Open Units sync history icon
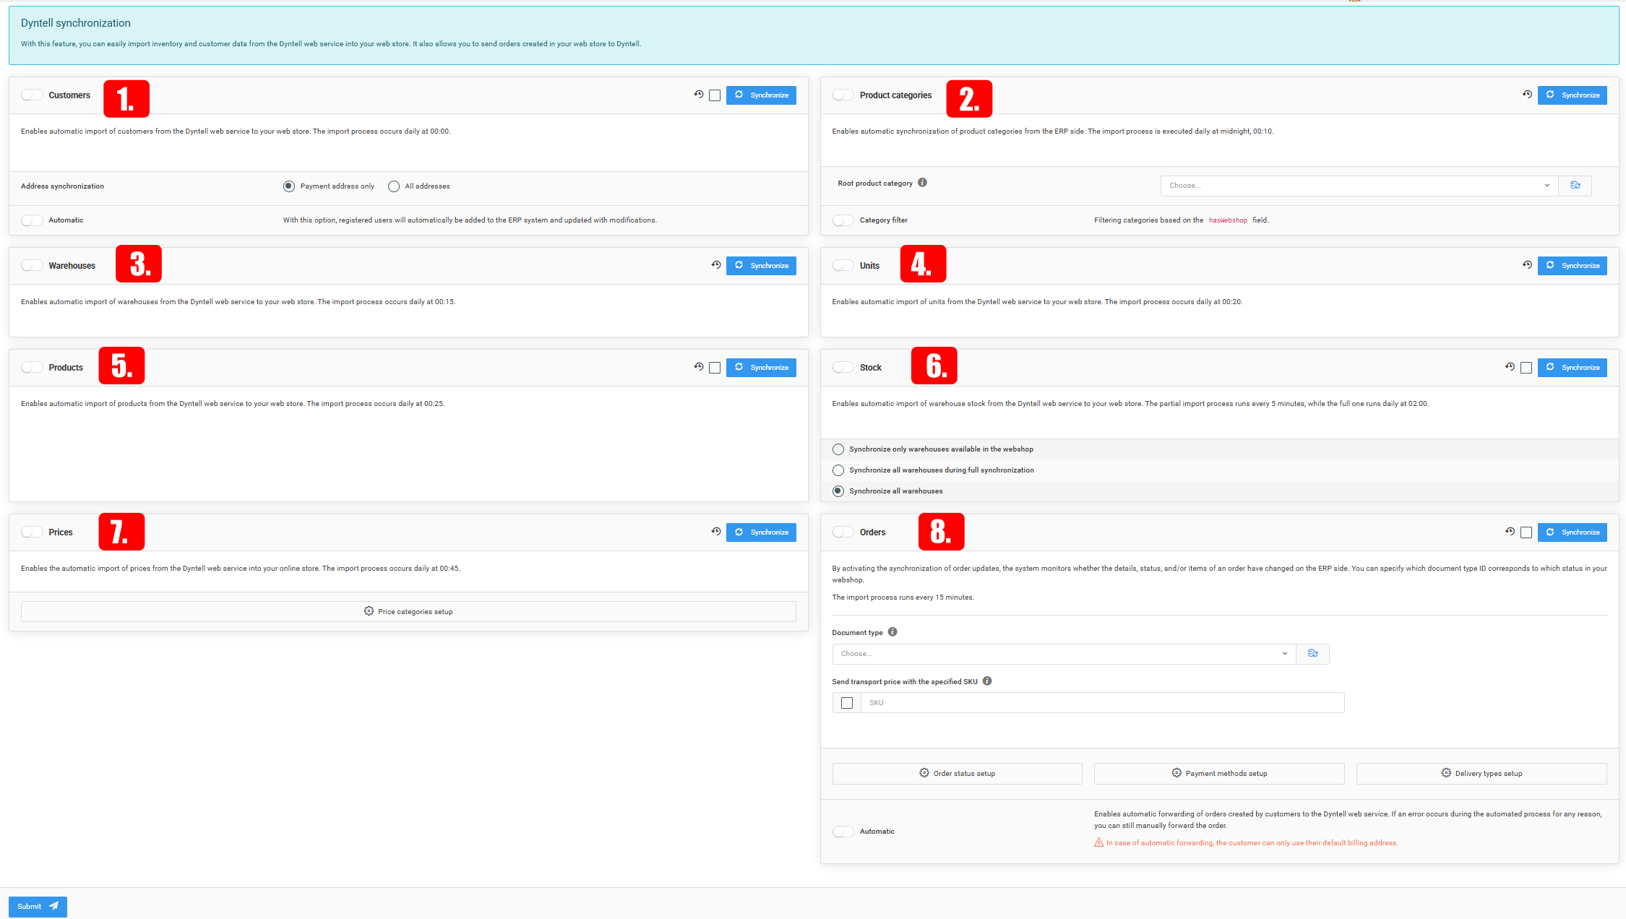 click(1527, 265)
